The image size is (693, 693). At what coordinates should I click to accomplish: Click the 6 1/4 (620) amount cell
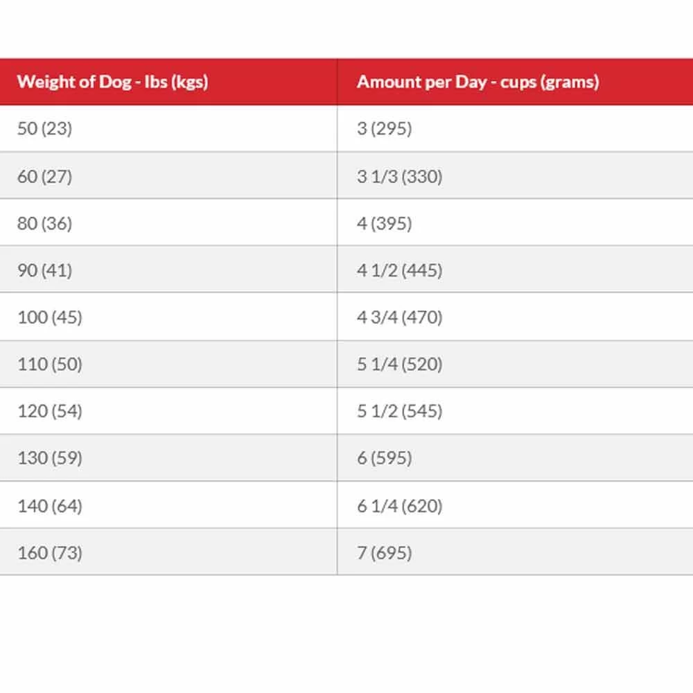399,506
